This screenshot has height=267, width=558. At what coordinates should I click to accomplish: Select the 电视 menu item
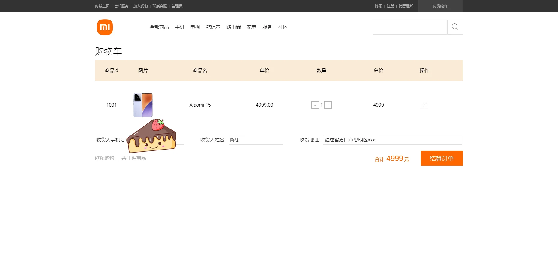[x=195, y=27]
